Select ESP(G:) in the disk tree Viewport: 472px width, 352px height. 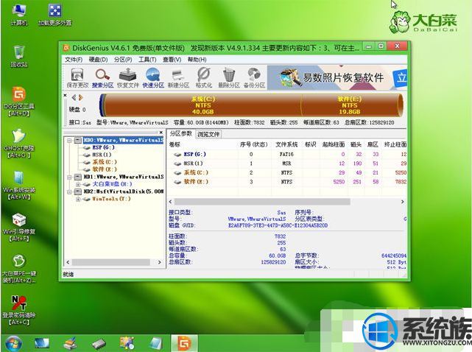pyautogui.click(x=103, y=147)
